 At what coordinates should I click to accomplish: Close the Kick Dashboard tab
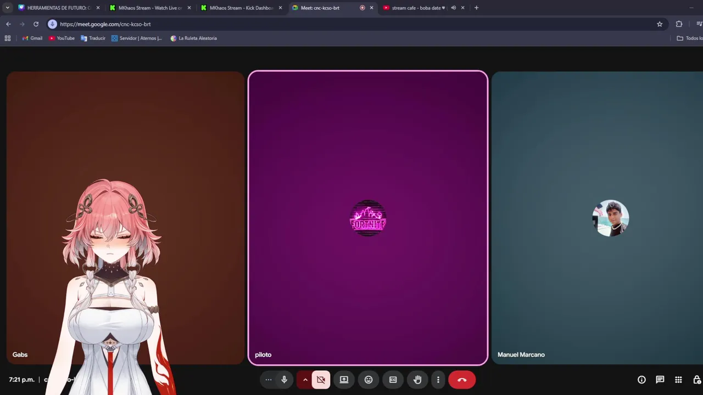coord(280,8)
